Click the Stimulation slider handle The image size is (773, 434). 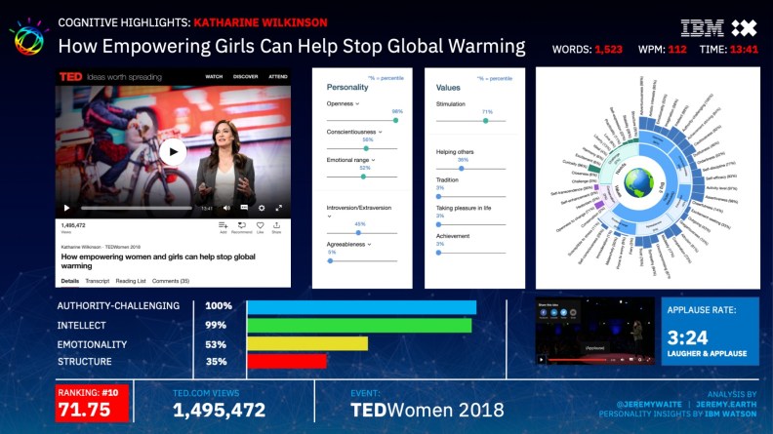point(485,120)
